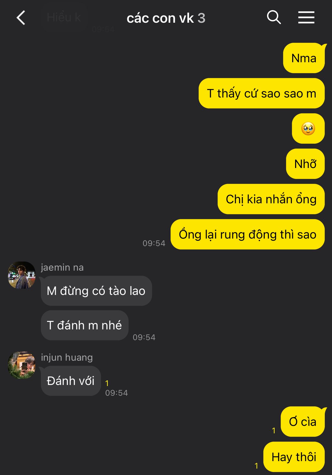This screenshot has height=475, width=332.
Task: Tap the "jaemin na" sender name
Action: click(62, 267)
